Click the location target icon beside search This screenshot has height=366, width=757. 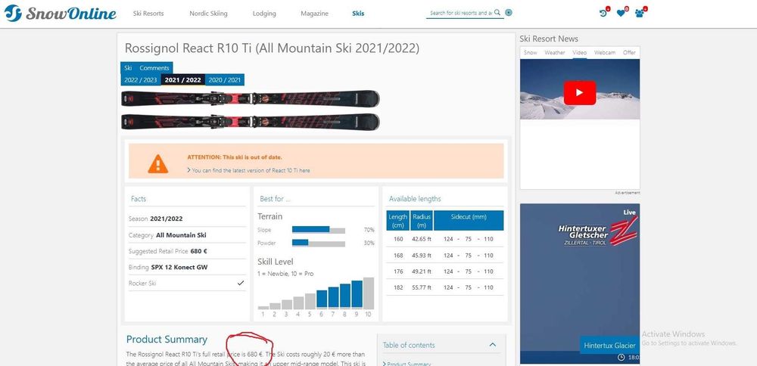coord(509,13)
